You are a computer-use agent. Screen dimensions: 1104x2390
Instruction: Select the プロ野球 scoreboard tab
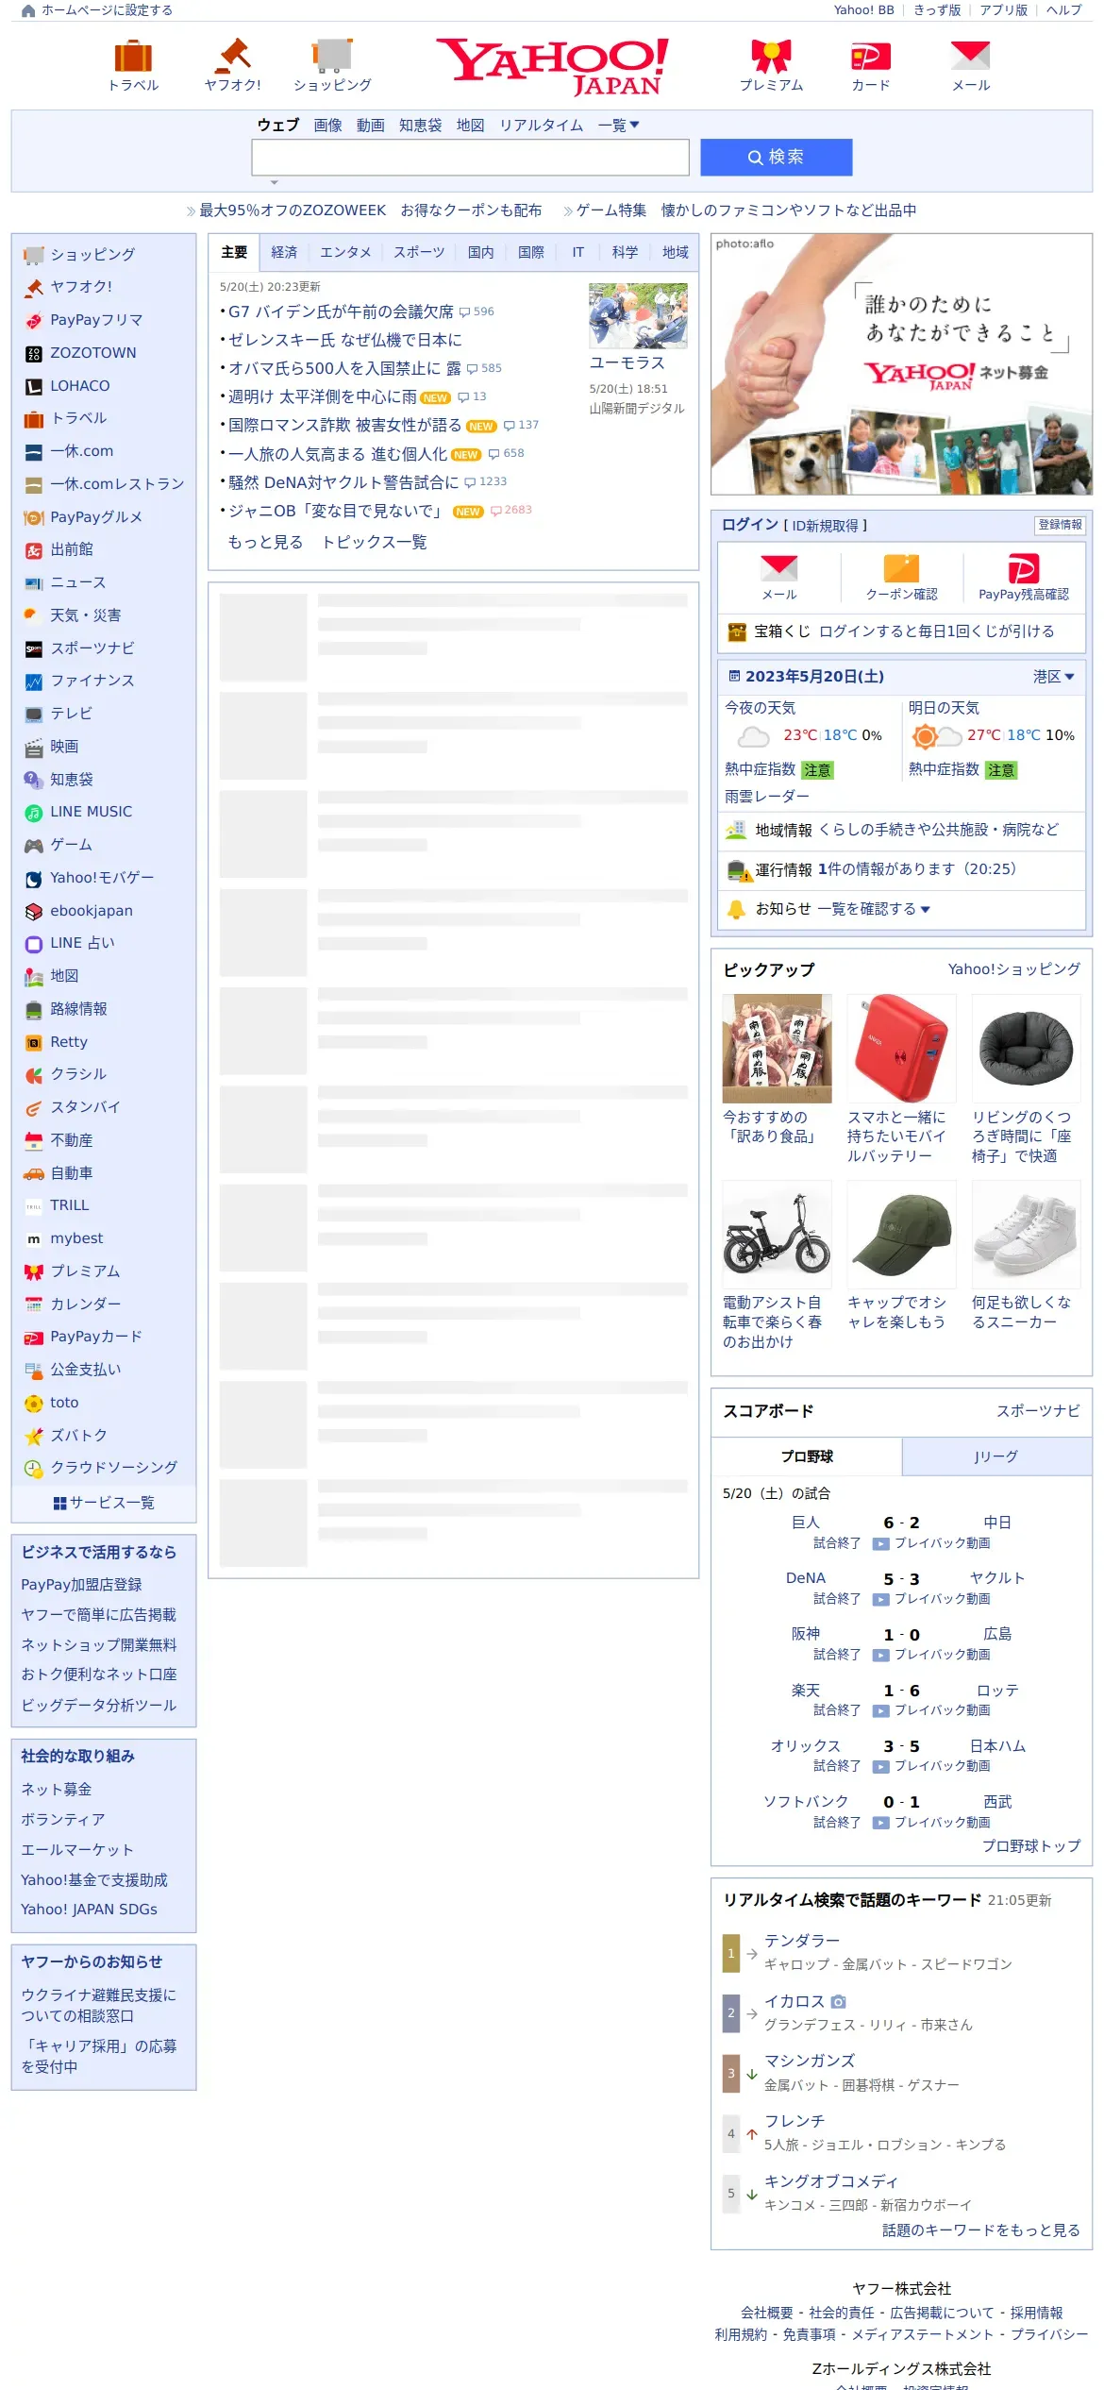[807, 1456]
